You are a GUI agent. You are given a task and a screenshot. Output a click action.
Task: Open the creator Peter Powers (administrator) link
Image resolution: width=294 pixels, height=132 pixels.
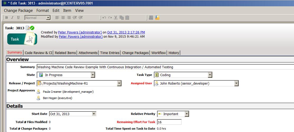[80, 32]
